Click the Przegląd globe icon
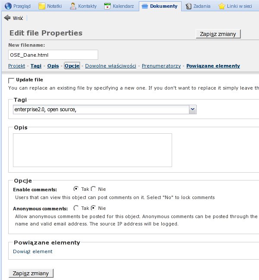This screenshot has height=280, width=259. coord(8,6)
